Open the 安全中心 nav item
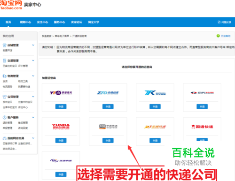This screenshot has width=235, height=181. [x=42, y=22]
